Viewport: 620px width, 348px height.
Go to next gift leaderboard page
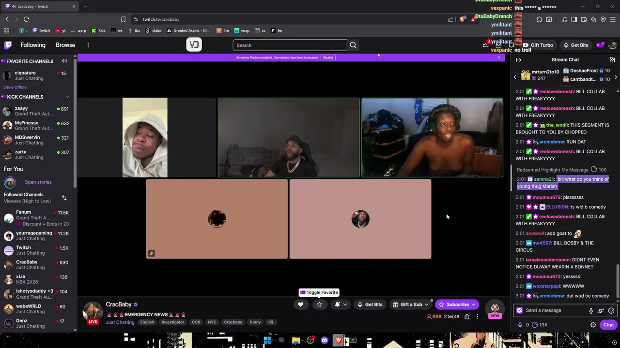coord(616,77)
